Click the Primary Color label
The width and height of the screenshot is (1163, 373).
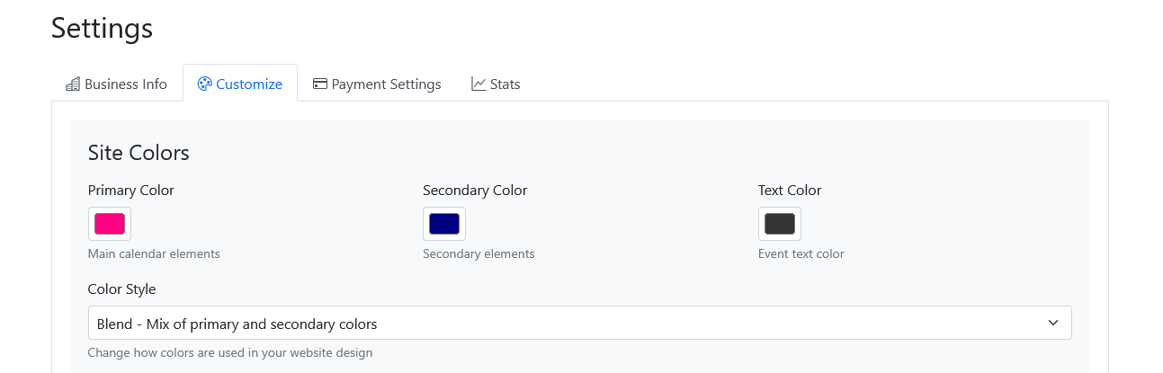[131, 191]
